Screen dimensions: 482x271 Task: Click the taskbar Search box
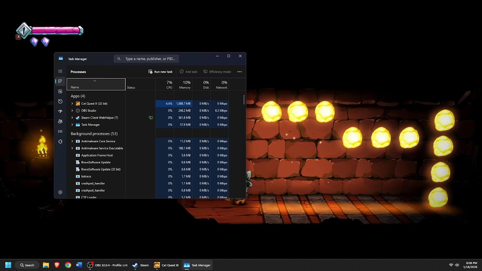(x=27, y=265)
